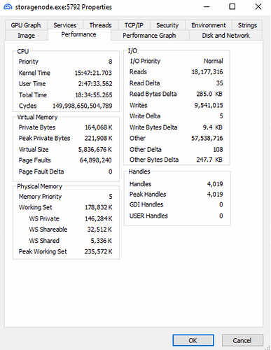Image resolution: width=271 pixels, height=350 pixels.
Task: Click Cycles value 149,998,650,504,789
Action: click(82, 106)
